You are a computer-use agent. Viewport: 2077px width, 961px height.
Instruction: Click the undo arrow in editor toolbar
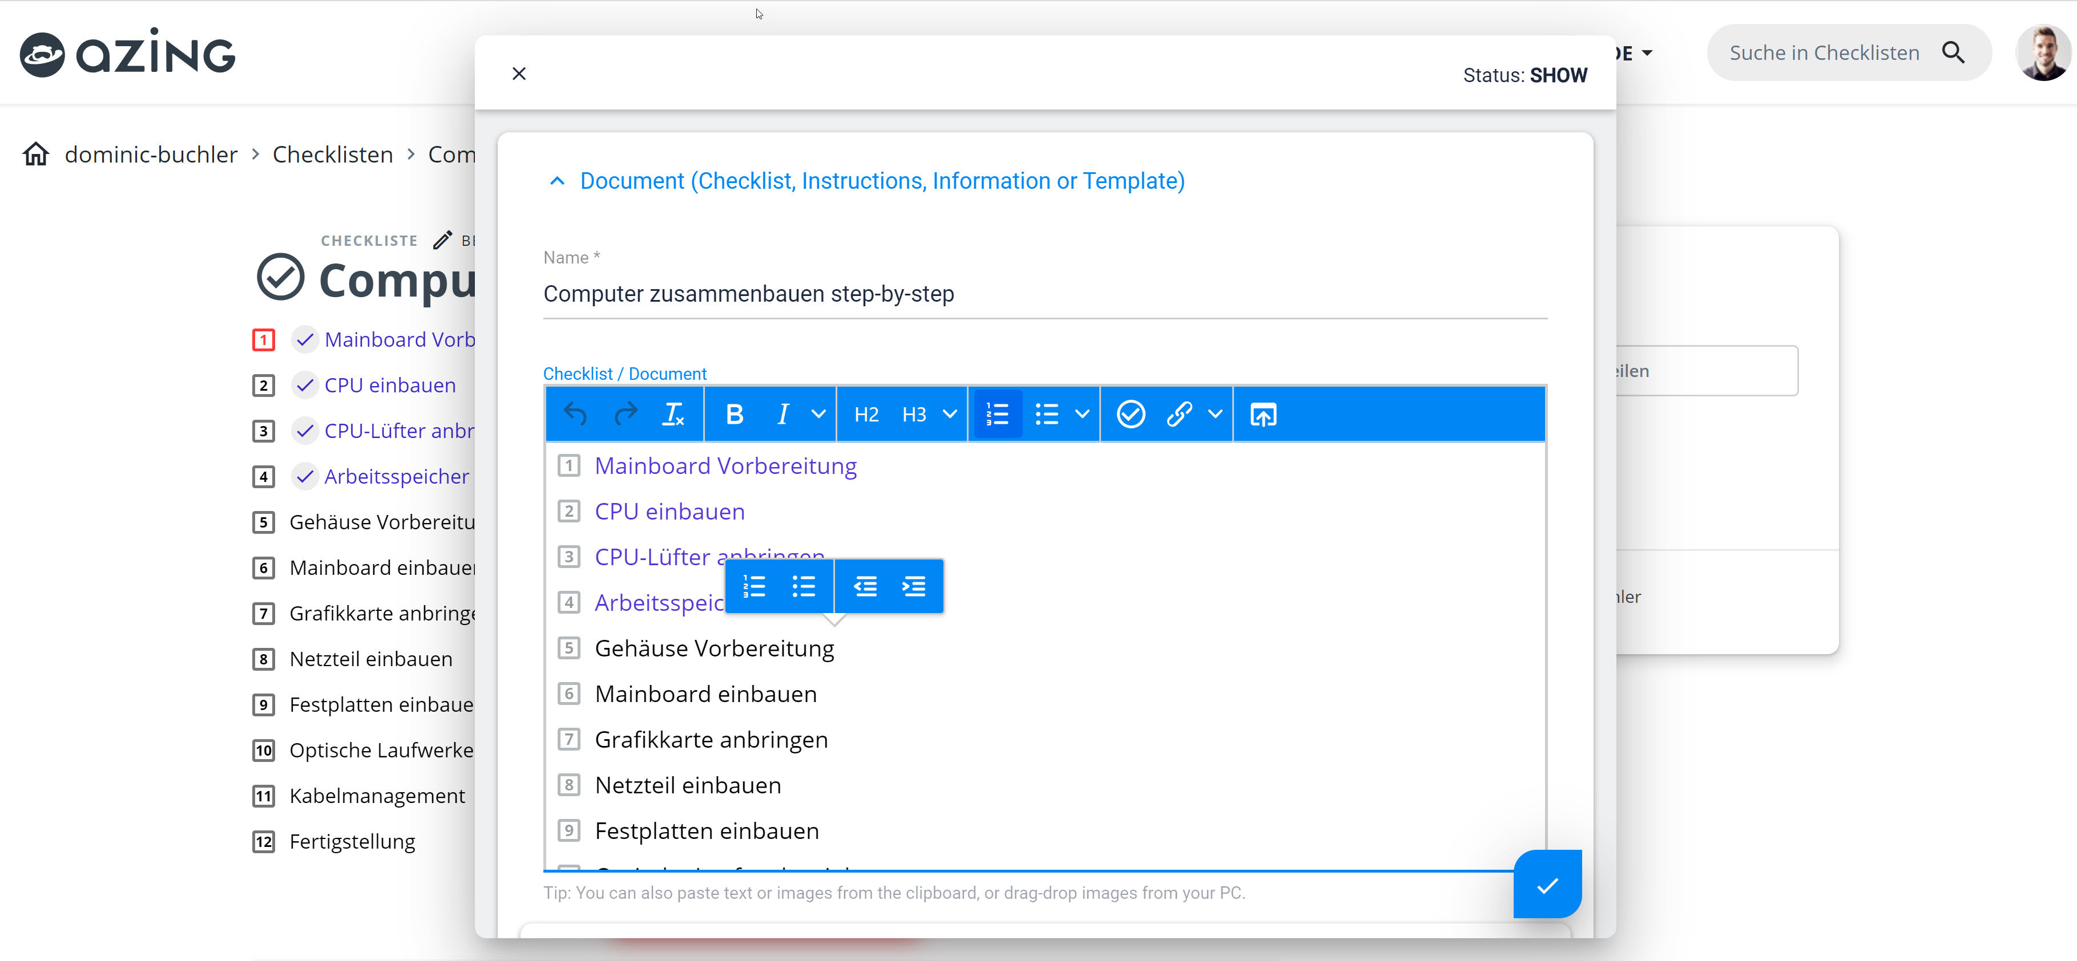point(575,414)
